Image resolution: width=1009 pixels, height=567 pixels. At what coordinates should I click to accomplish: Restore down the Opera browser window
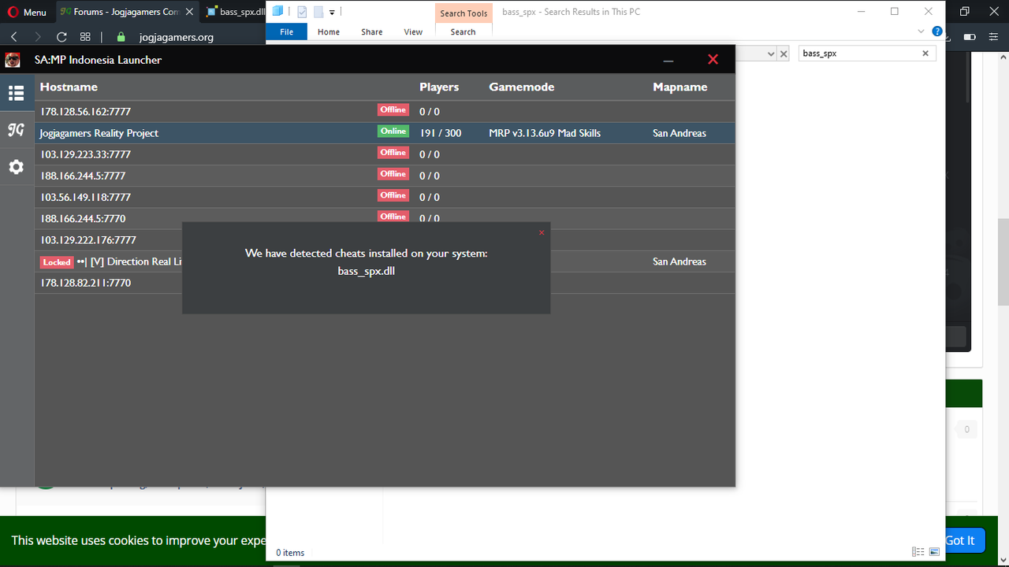965,11
